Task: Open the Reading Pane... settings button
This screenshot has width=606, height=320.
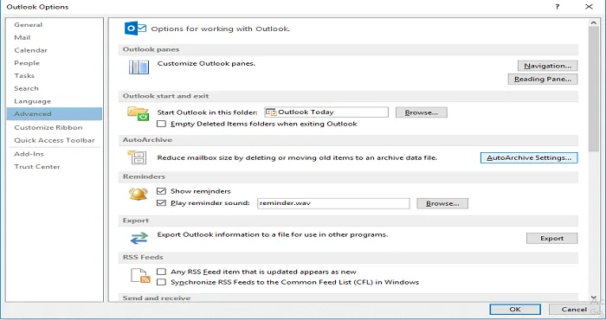Action: [x=543, y=79]
